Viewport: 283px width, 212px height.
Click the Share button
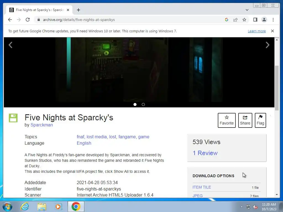click(x=245, y=120)
